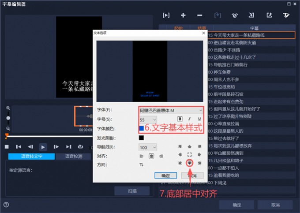Cancel subtitle editor with 取消
Viewport: 300px width, 213px height.
pos(275,205)
